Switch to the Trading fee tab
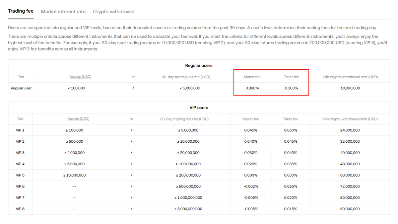Viewport: 398px width, 224px height. [x=21, y=11]
